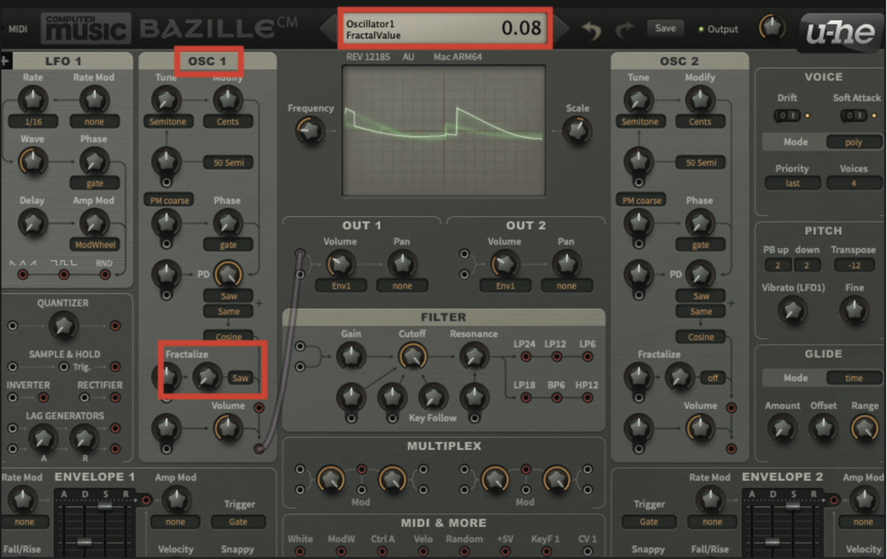
Task: Click the Semitone selector under OSC 1 Tune
Action: (x=169, y=121)
